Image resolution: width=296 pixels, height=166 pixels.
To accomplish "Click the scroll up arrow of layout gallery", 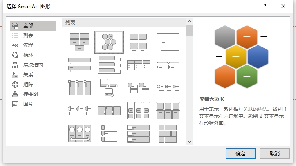I will point(190,21).
